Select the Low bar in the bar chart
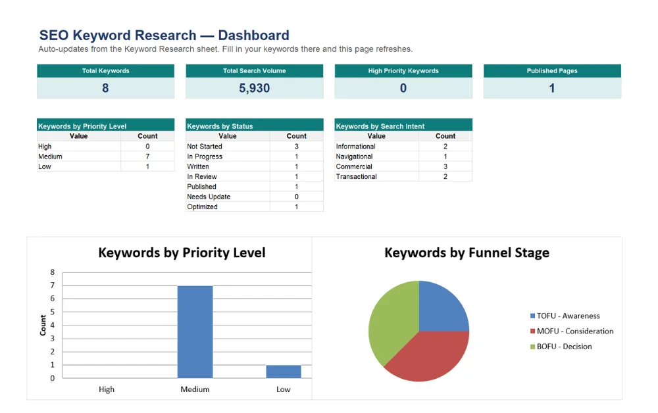Image resolution: width=658 pixels, height=413 pixels. point(284,372)
